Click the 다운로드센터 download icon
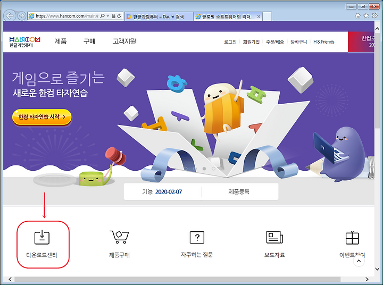This screenshot has width=383, height=285. pyautogui.click(x=42, y=237)
